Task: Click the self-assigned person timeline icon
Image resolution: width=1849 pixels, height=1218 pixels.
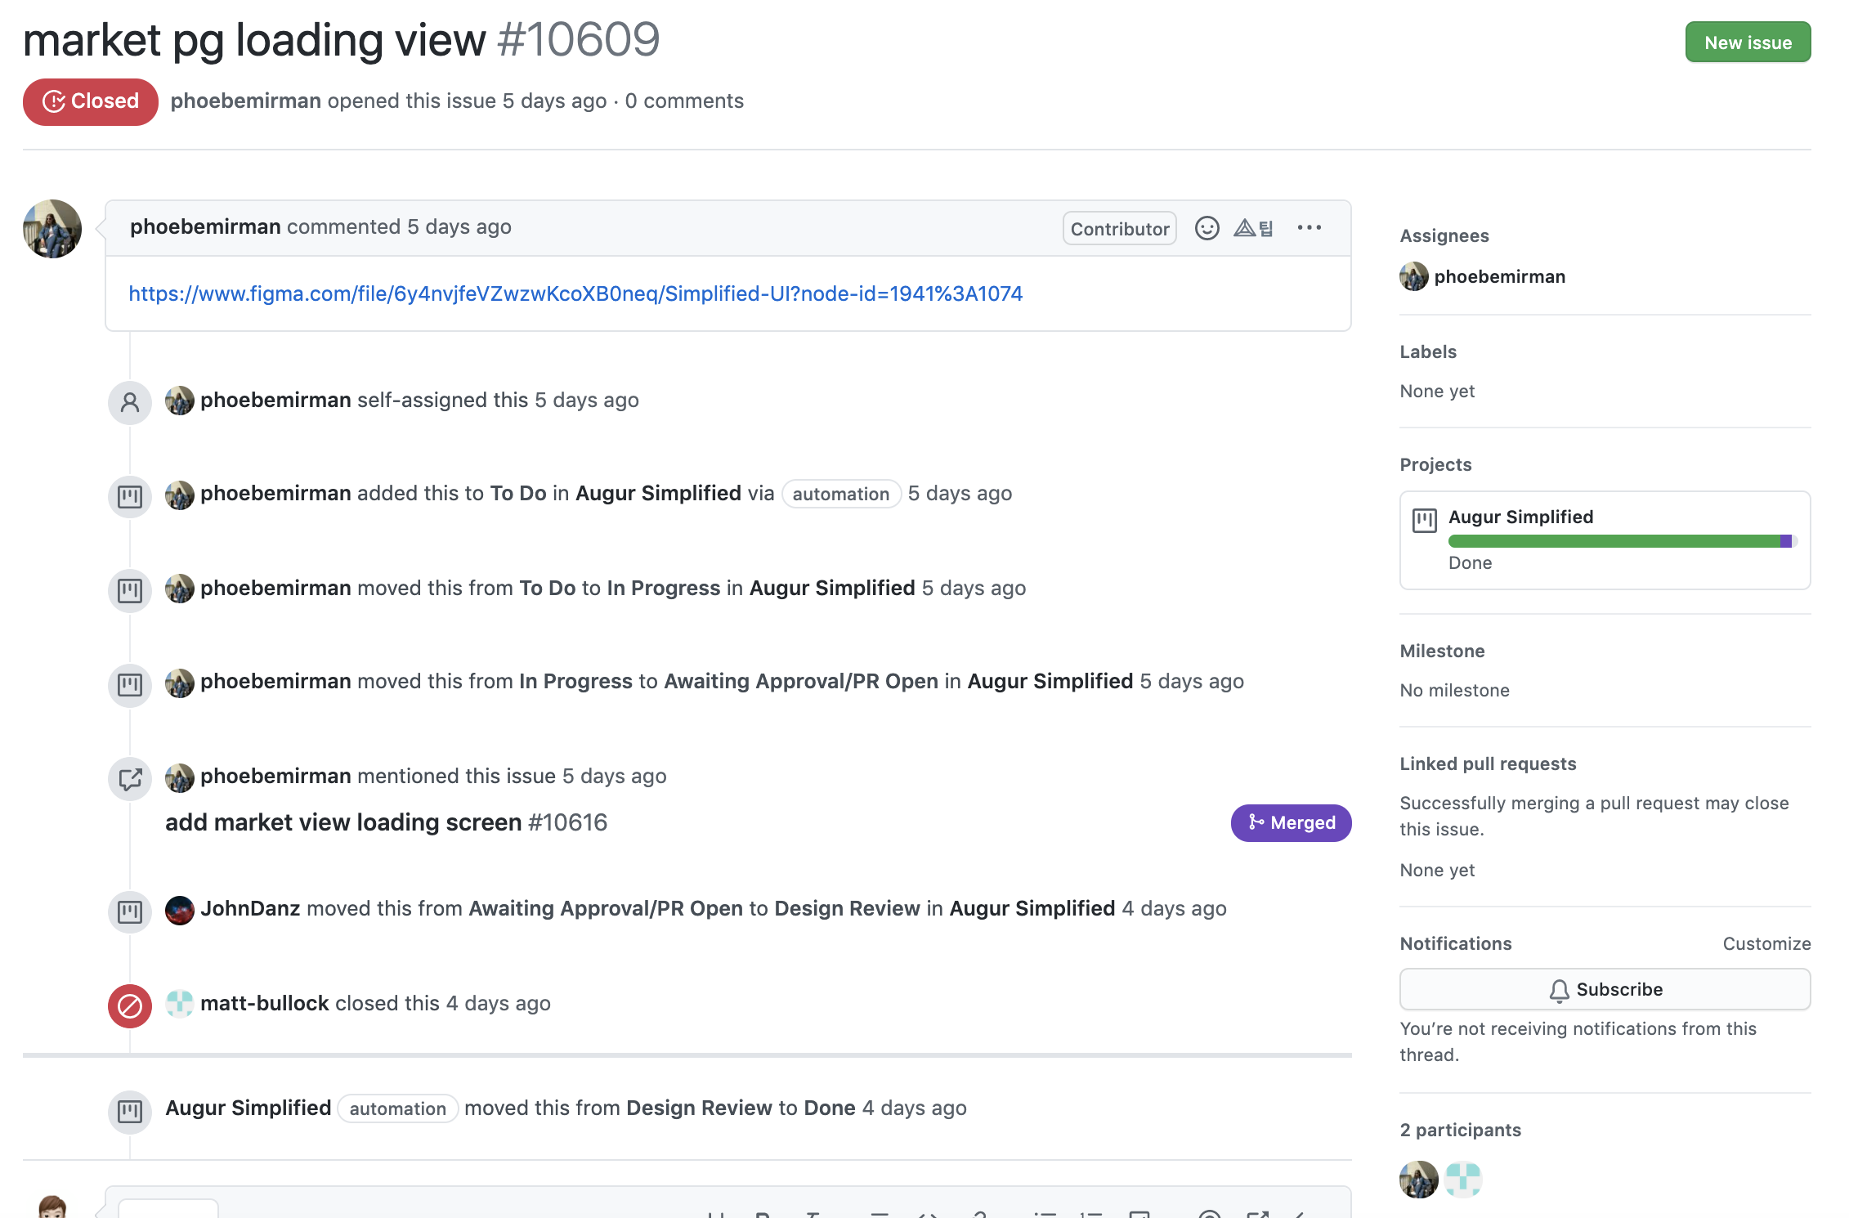Action: point(130,402)
